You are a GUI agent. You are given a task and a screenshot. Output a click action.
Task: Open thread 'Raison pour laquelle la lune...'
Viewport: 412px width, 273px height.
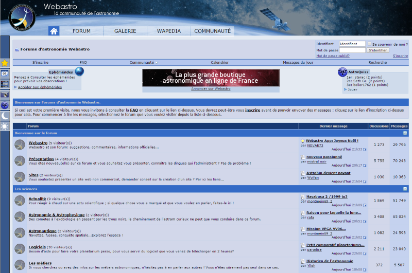(x=334, y=213)
